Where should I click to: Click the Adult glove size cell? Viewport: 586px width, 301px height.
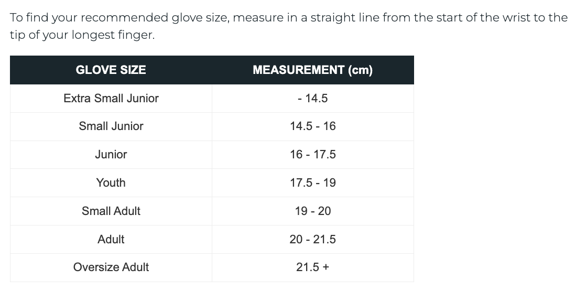[x=111, y=240]
